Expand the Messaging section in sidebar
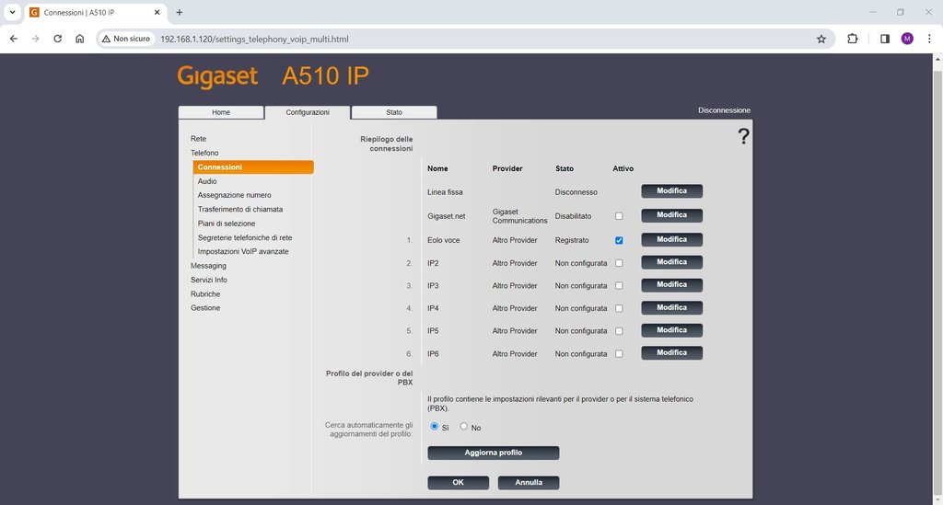The height and width of the screenshot is (505, 943). point(208,266)
